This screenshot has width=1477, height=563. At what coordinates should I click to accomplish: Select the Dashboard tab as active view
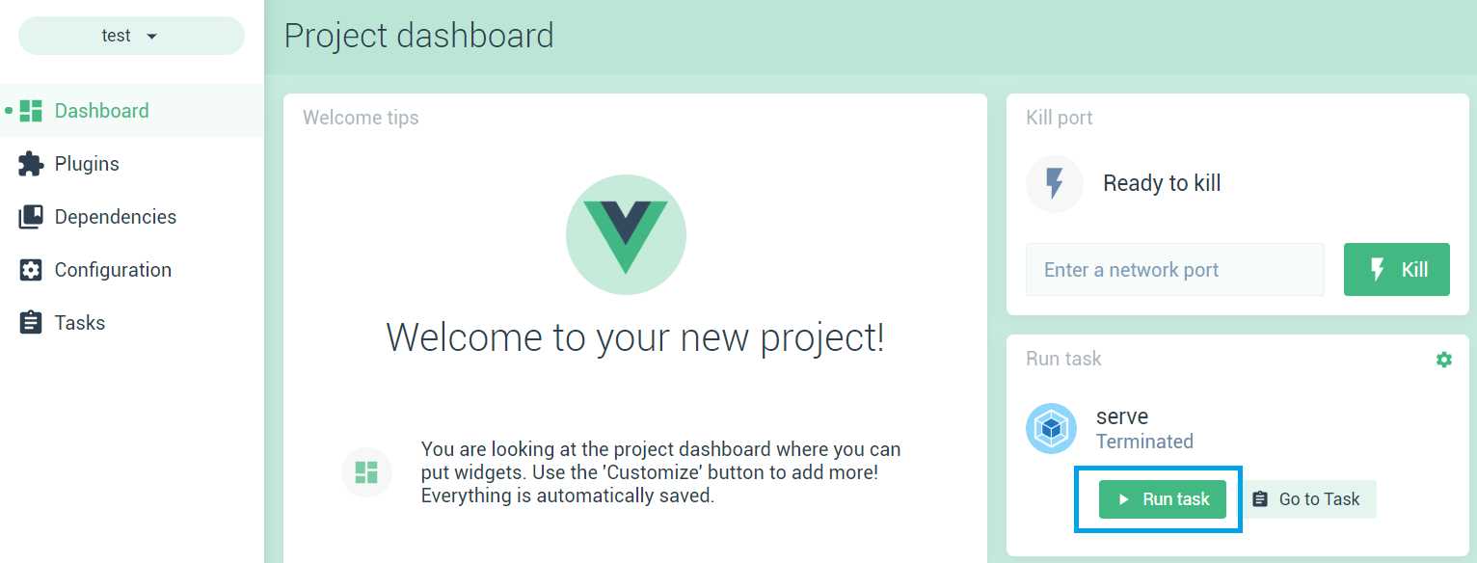(101, 110)
